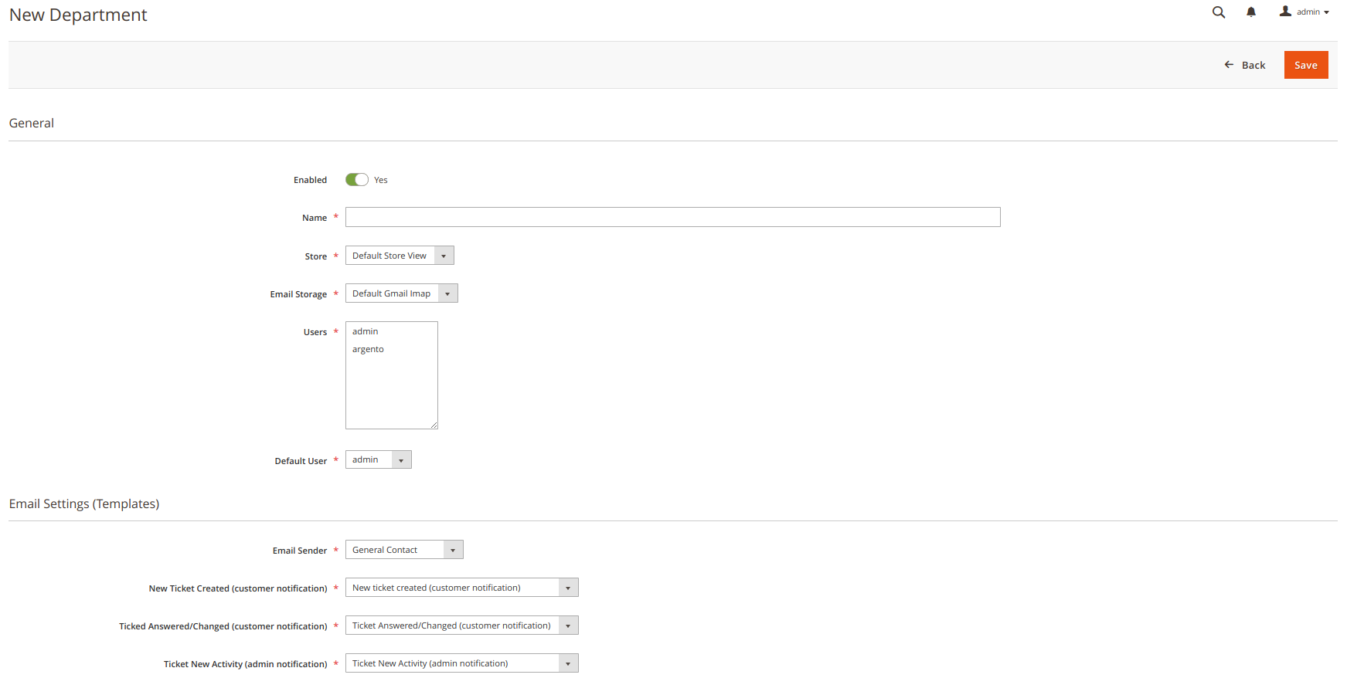Open the Email Storage dropdown
1347x678 pixels.
pyautogui.click(x=402, y=293)
